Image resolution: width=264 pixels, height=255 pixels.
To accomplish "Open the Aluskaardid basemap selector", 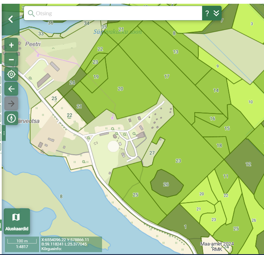I will click(17, 221).
